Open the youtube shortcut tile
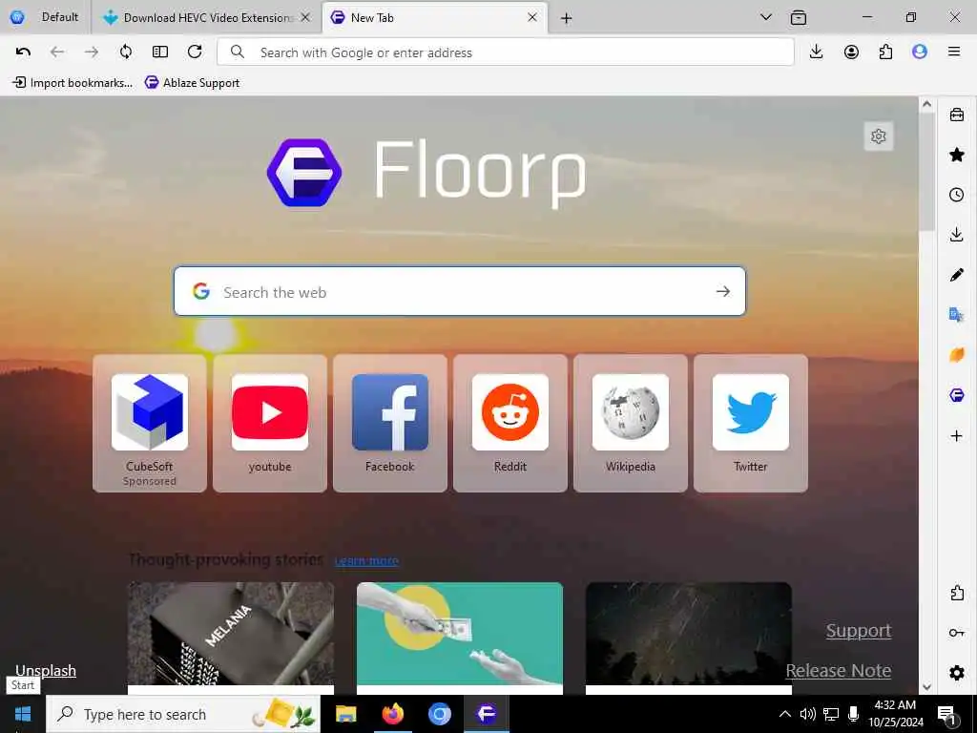Screen dimensions: 977x733 (270, 423)
